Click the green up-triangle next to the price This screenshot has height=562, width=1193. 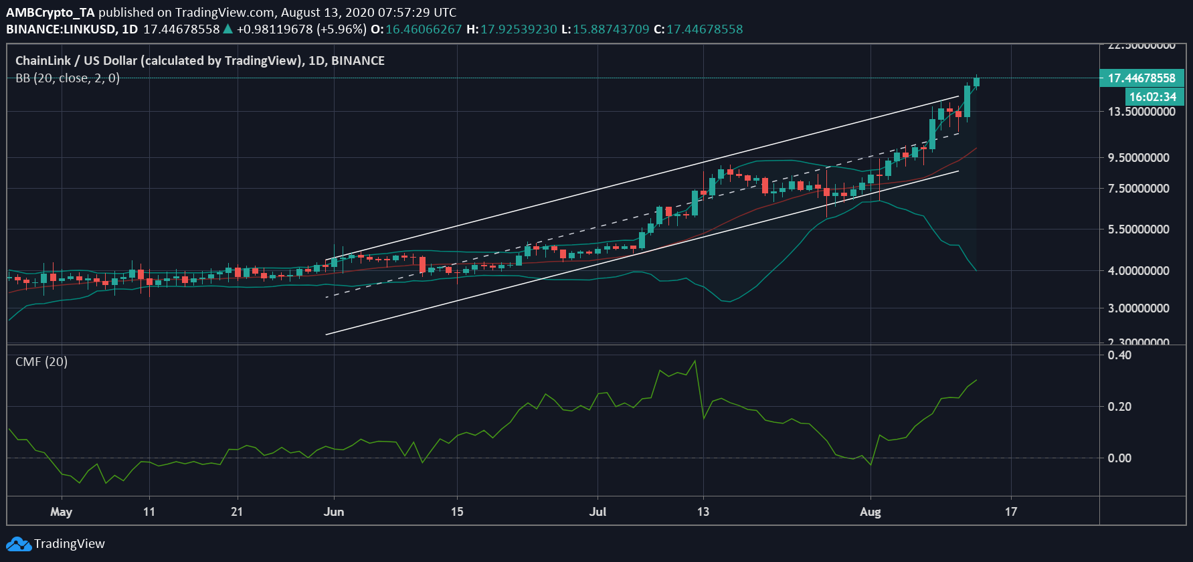[227, 29]
